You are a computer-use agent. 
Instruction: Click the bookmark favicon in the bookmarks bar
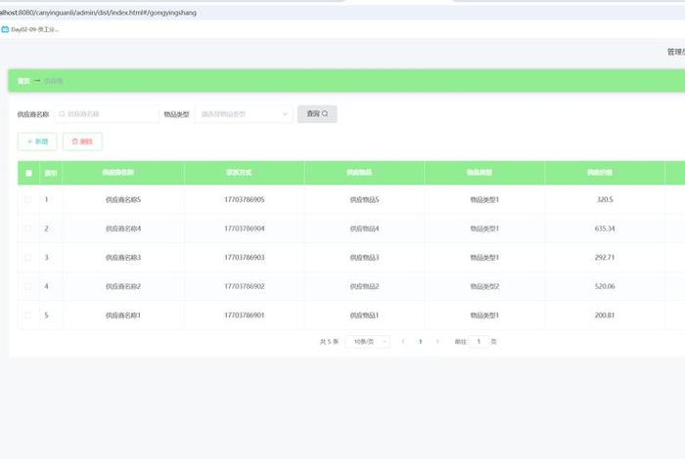tap(5, 30)
